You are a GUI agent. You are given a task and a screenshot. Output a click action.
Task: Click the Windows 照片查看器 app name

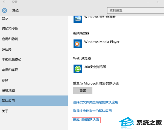coord(100,17)
